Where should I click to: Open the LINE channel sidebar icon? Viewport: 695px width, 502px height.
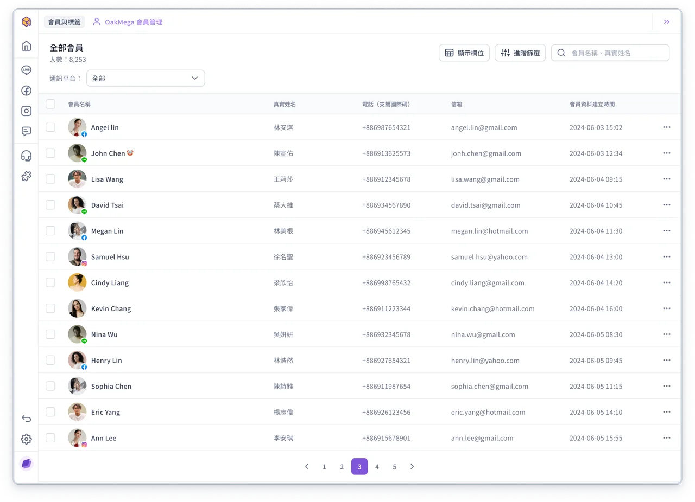coord(26,70)
